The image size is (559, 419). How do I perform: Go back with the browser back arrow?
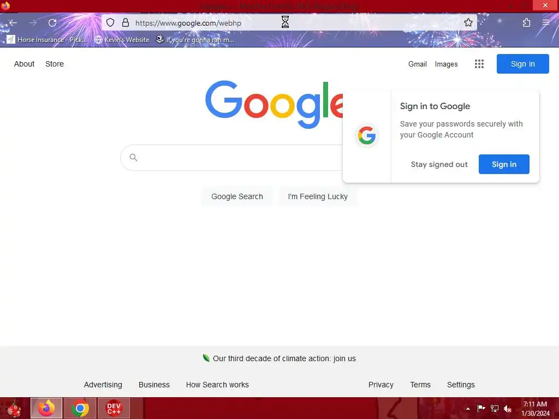pyautogui.click(x=13, y=23)
